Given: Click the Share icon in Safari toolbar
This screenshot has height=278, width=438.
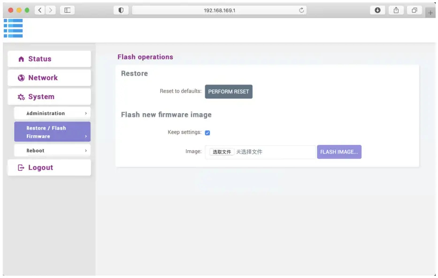Looking at the screenshot, I should coord(396,10).
